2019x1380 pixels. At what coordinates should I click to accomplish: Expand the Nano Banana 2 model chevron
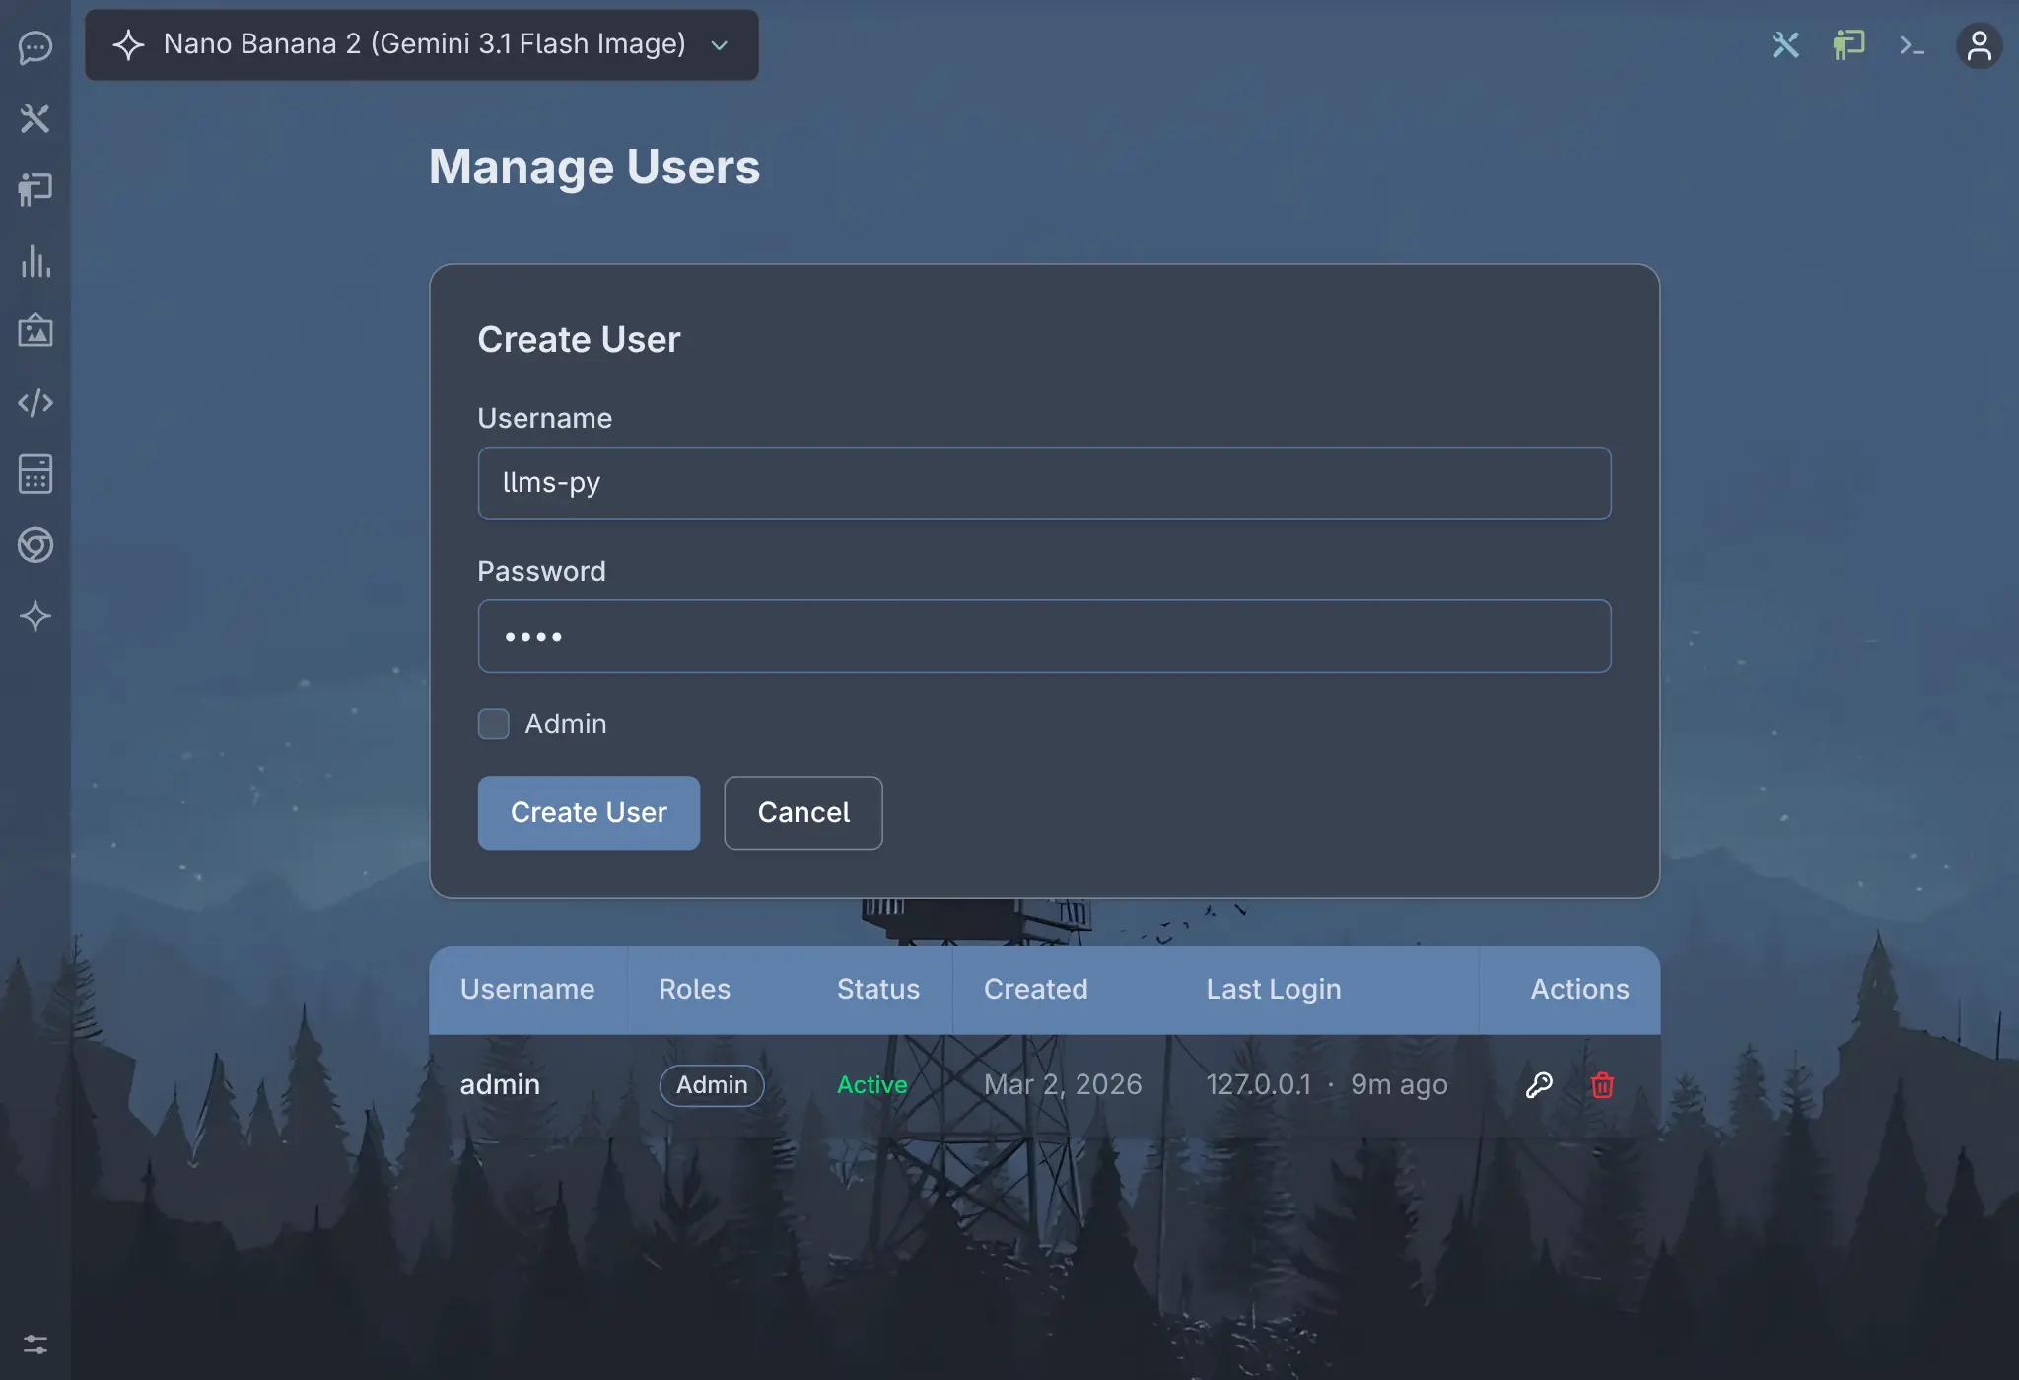click(719, 45)
